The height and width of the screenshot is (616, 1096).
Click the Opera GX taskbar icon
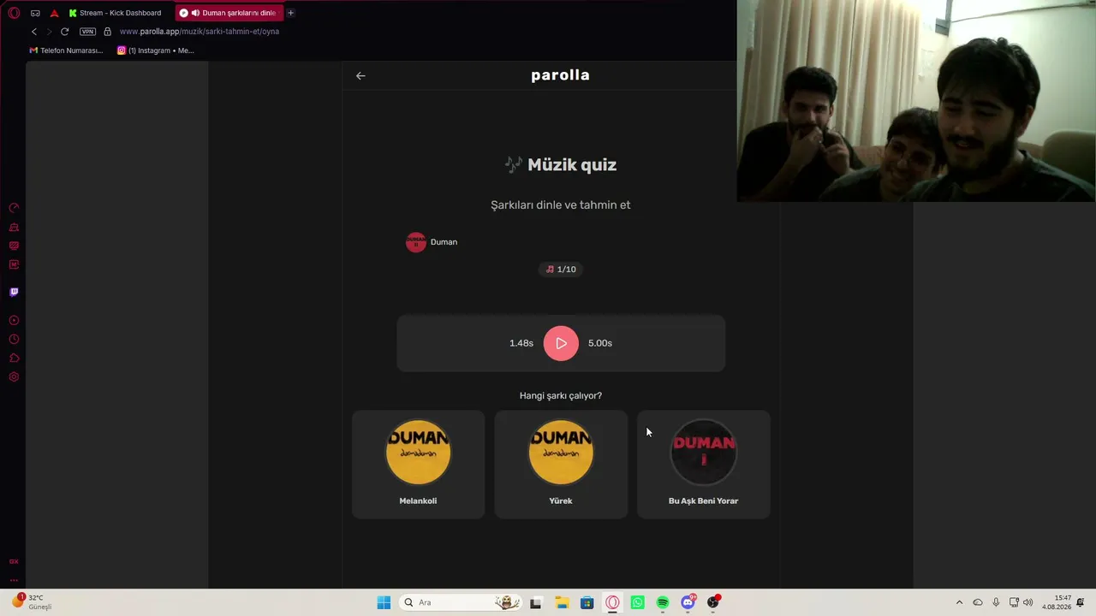(x=612, y=602)
